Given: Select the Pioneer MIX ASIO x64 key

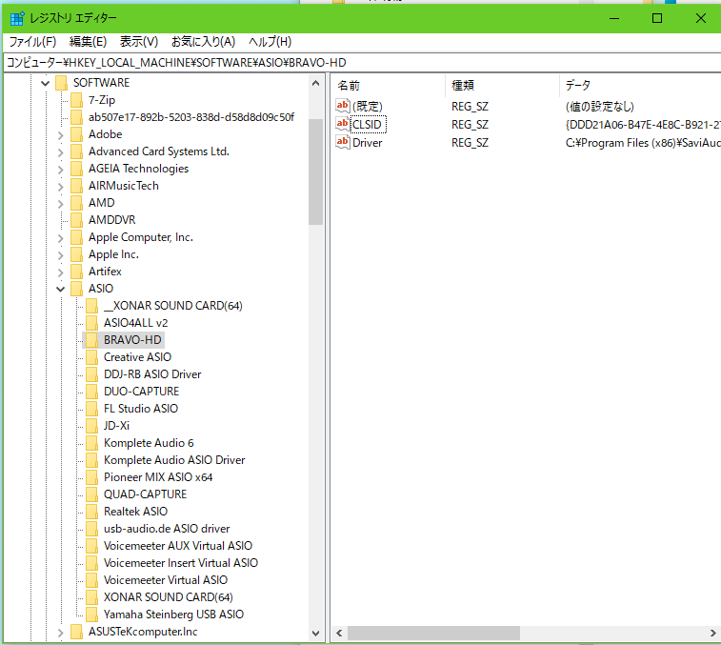Looking at the screenshot, I should point(158,477).
